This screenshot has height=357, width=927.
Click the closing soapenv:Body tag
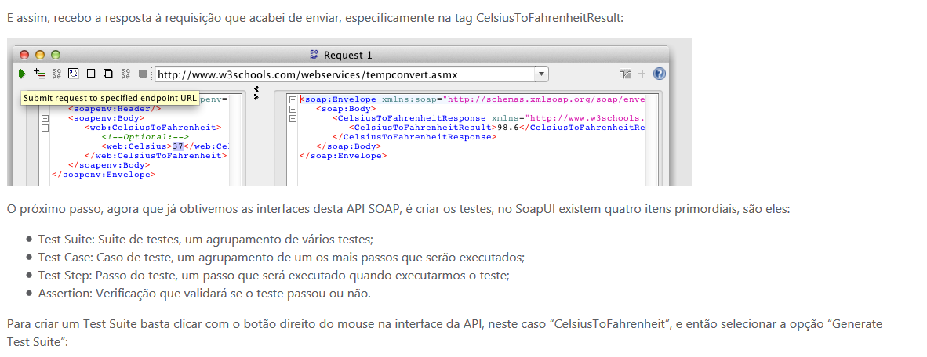coord(110,164)
